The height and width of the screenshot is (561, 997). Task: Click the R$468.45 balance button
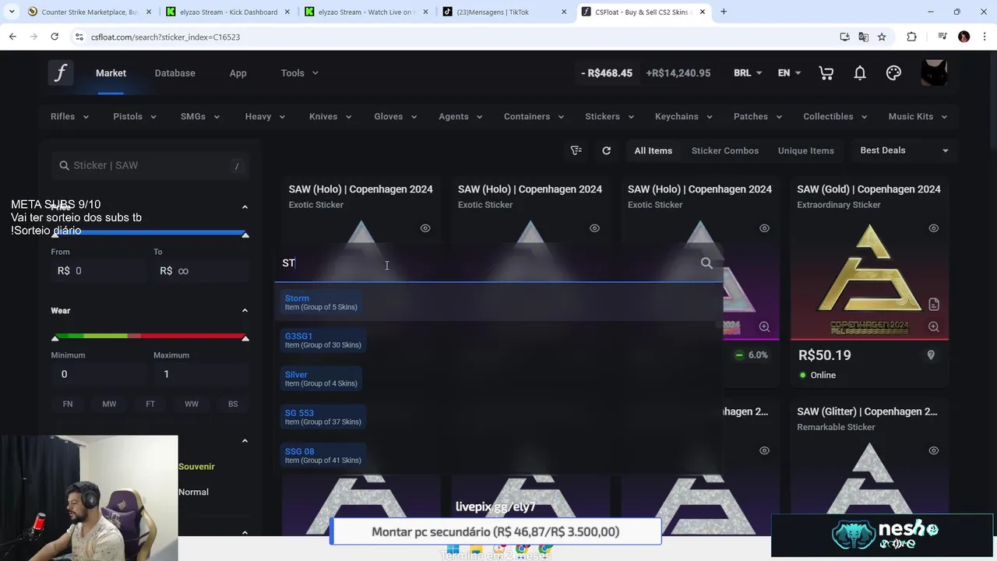point(607,72)
